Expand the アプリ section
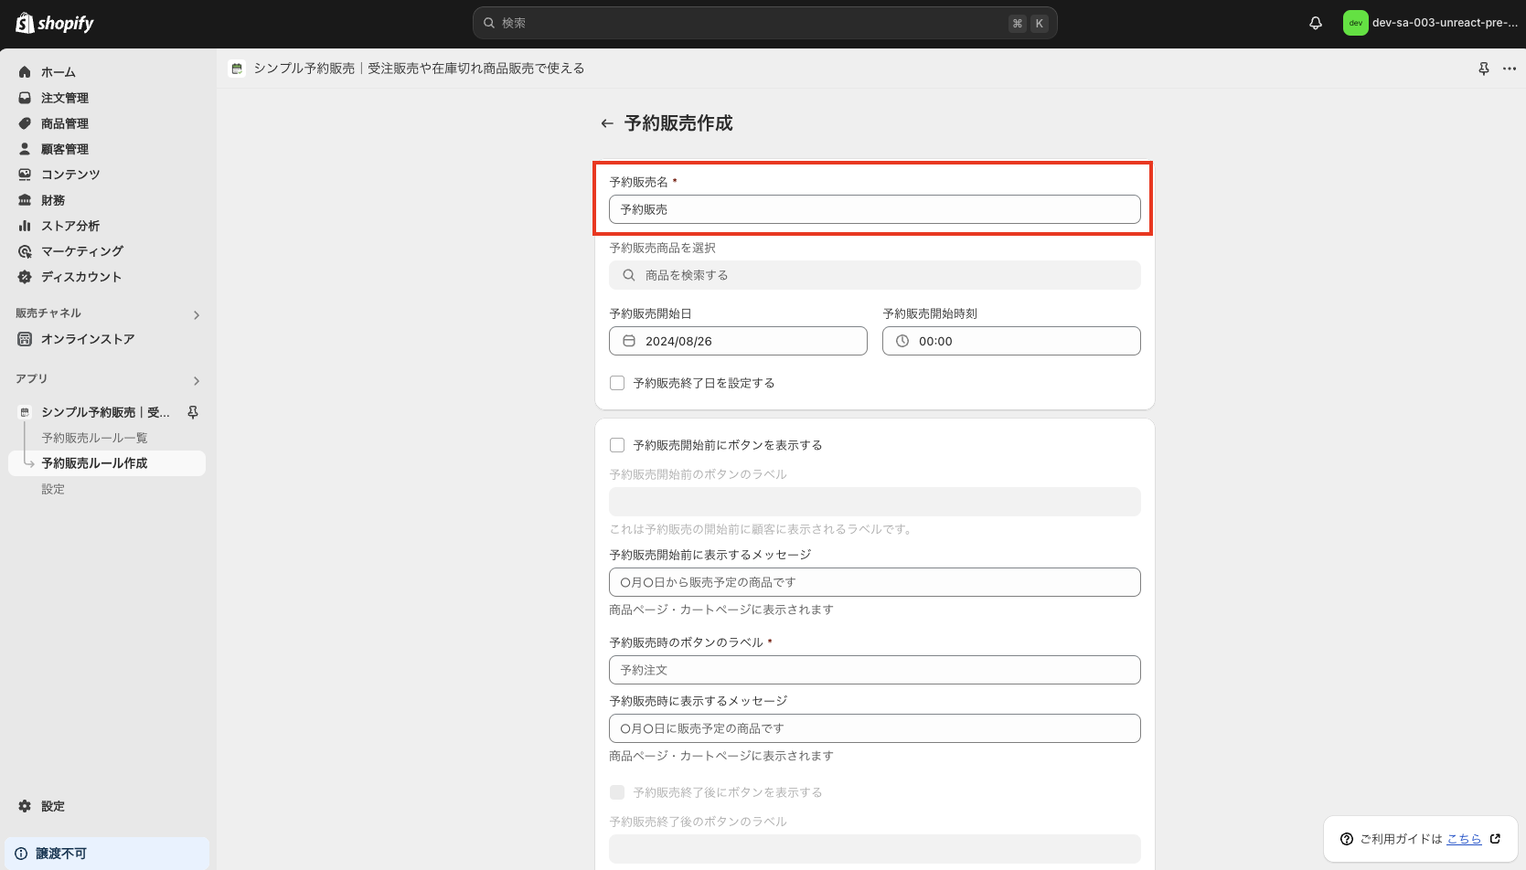1526x870 pixels. pyautogui.click(x=196, y=380)
